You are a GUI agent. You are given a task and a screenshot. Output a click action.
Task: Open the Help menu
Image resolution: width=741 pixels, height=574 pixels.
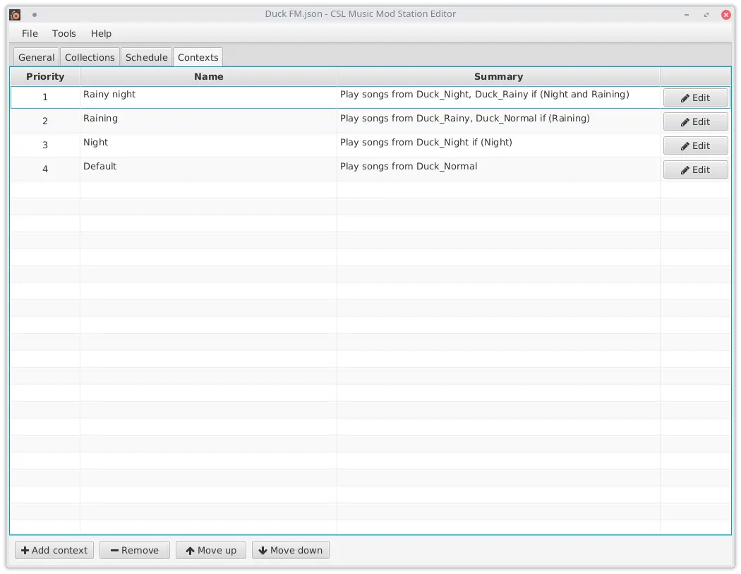click(101, 34)
